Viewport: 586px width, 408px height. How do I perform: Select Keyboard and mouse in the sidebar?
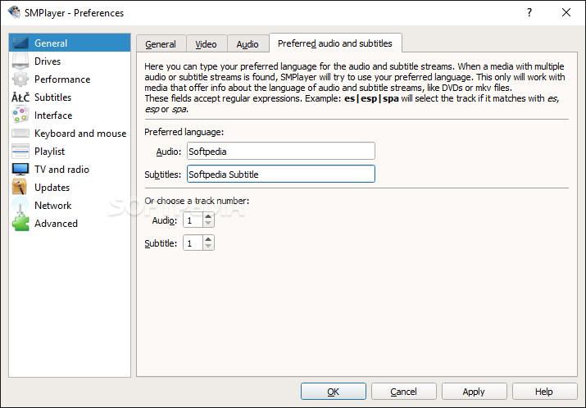coord(70,133)
